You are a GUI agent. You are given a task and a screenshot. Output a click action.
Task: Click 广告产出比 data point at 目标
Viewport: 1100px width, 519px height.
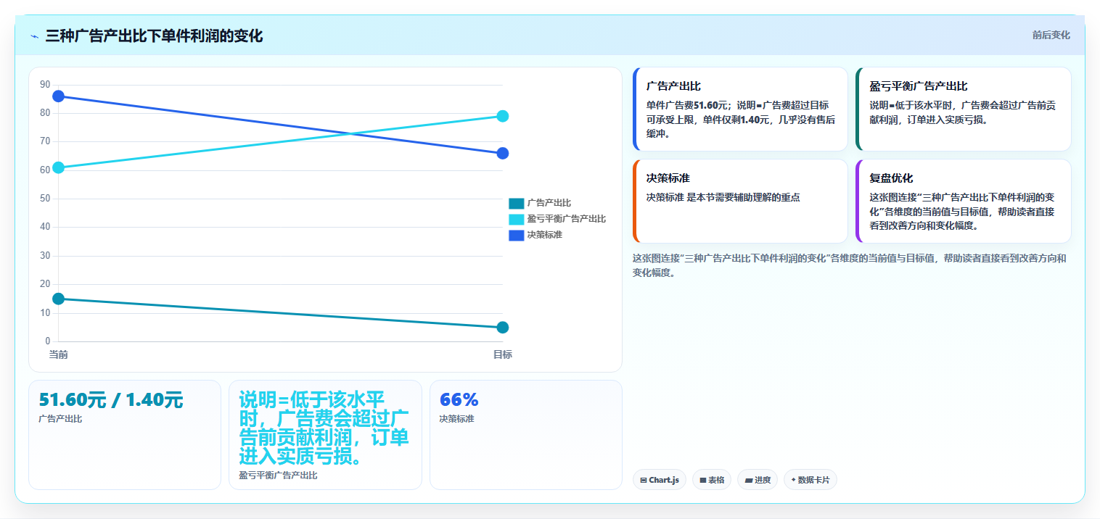click(x=503, y=328)
